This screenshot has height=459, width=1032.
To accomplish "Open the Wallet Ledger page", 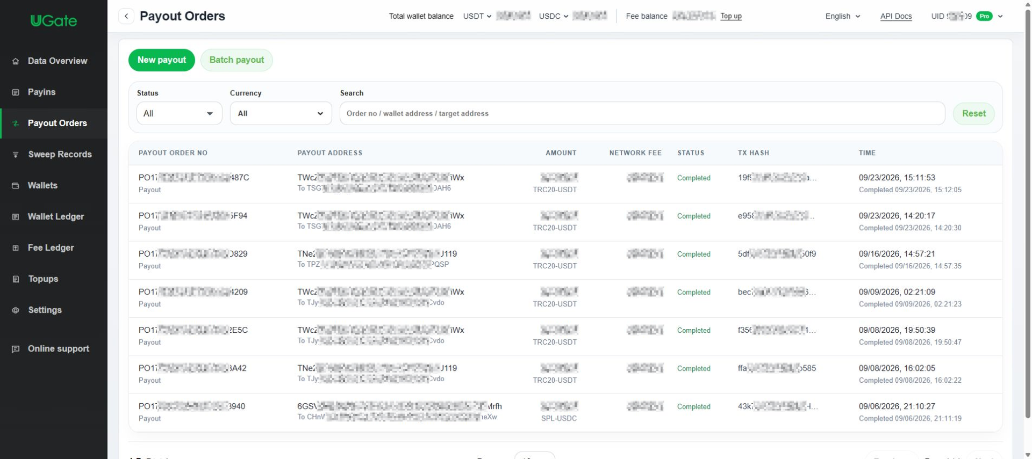I will (x=54, y=217).
